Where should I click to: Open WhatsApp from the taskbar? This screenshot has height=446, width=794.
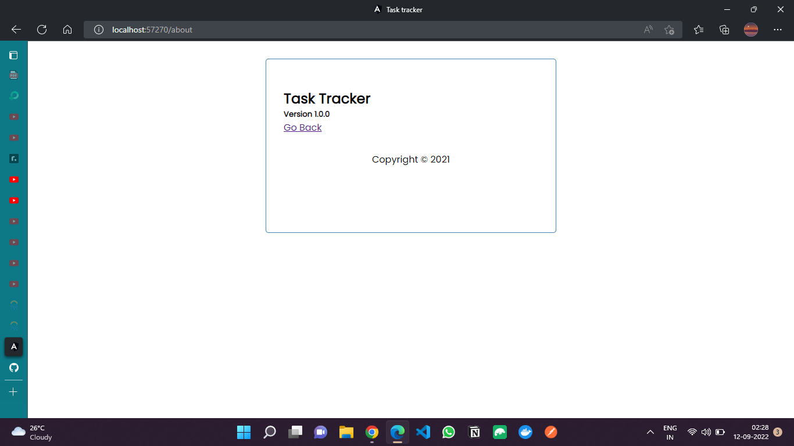point(449,432)
